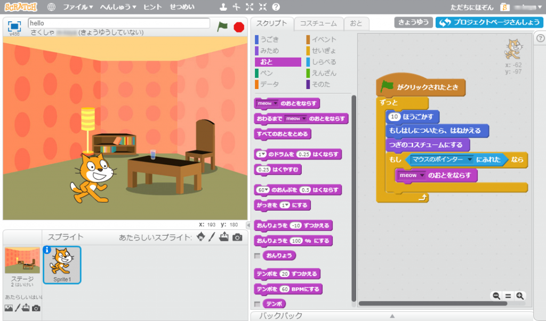546x321 pixels.
Task: Click the hello project title field
Action: [119, 23]
